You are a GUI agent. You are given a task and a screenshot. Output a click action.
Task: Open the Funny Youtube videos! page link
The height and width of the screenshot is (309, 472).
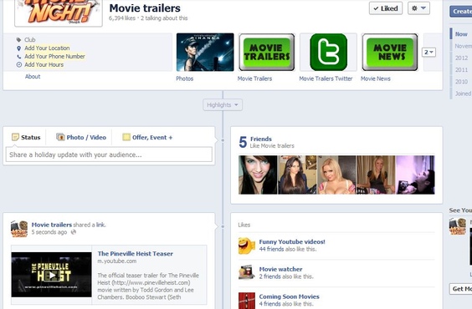pos(292,241)
